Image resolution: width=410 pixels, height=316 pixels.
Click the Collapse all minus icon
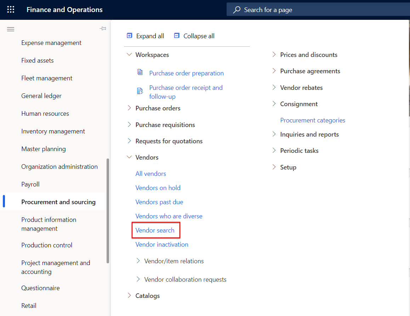177,35
